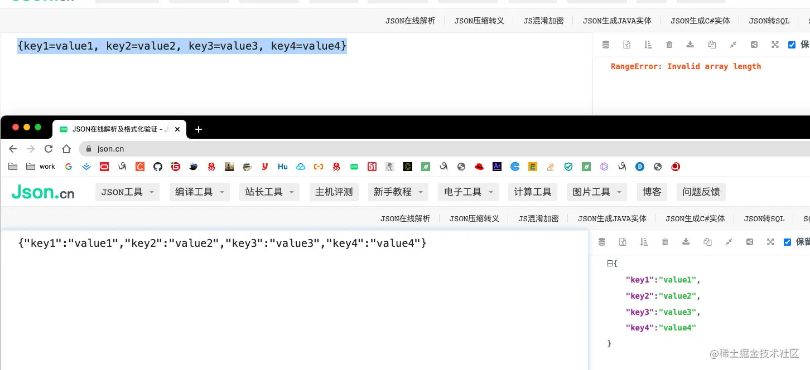Click the "key3":"value3" line in output

pos(663,312)
